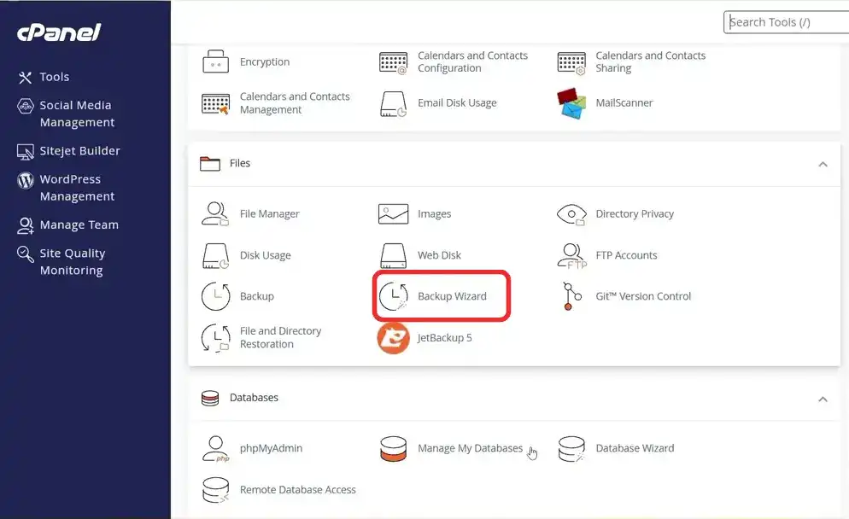The width and height of the screenshot is (849, 519).
Task: Click the Databases section stack icon
Action: click(x=210, y=399)
